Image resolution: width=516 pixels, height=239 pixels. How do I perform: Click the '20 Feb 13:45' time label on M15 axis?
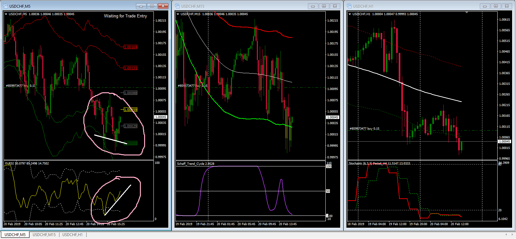pyautogui.click(x=288, y=224)
